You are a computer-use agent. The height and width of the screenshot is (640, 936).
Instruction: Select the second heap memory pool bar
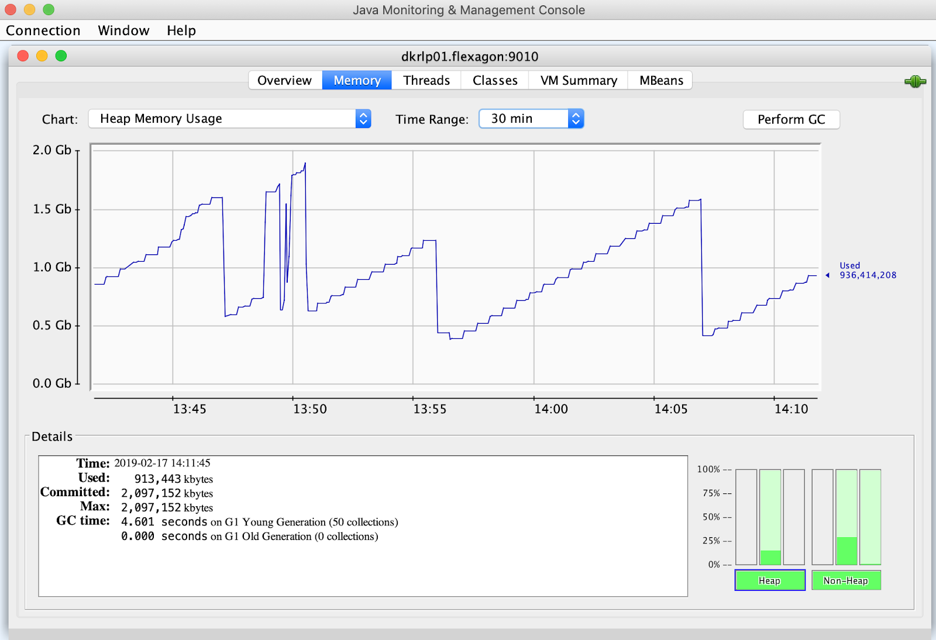click(770, 517)
